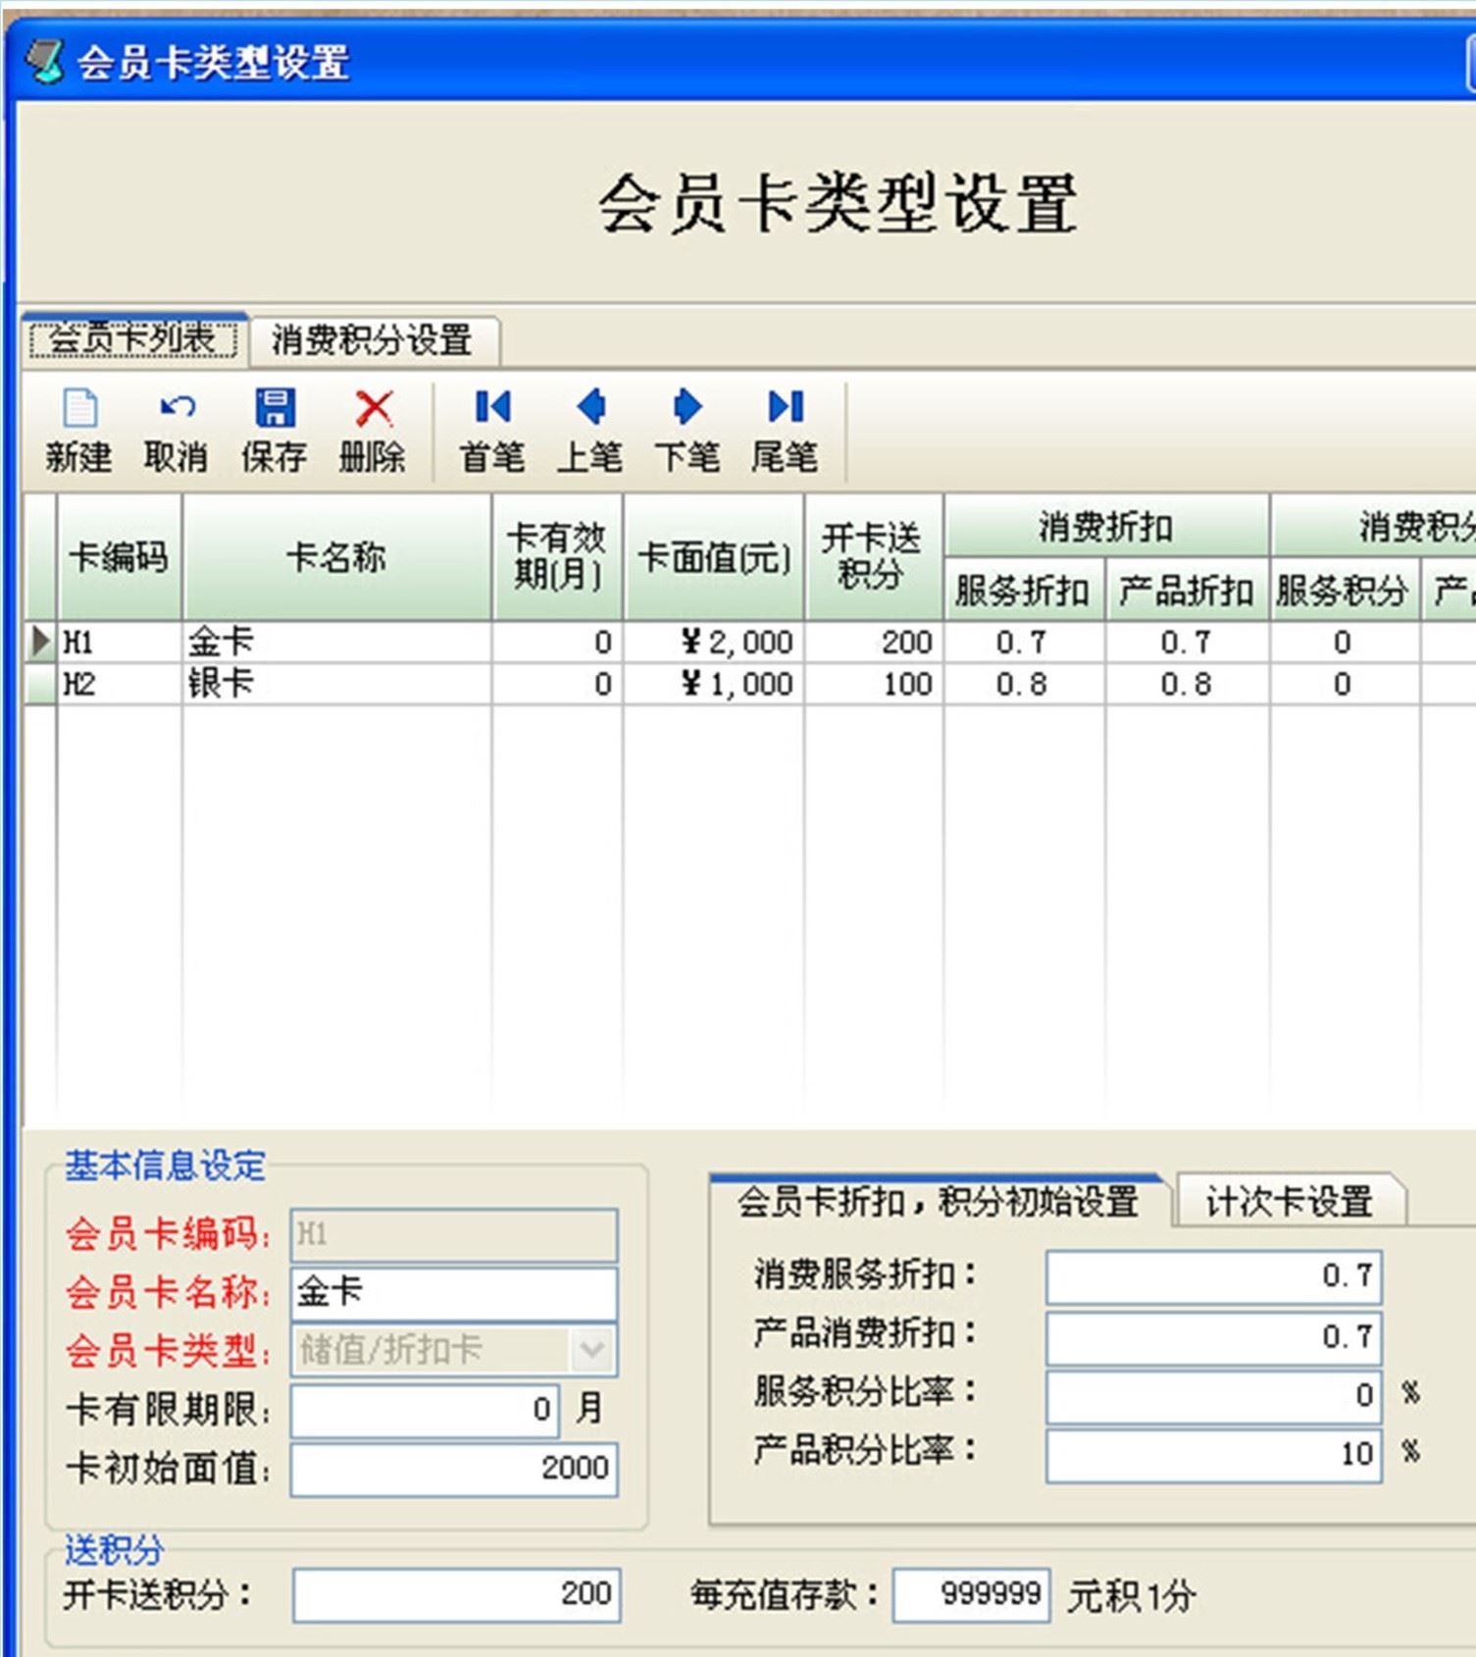Screen dimensions: 1476x1657
Task: Click the 0.7 product discount cell of 金卡
Action: [1187, 642]
